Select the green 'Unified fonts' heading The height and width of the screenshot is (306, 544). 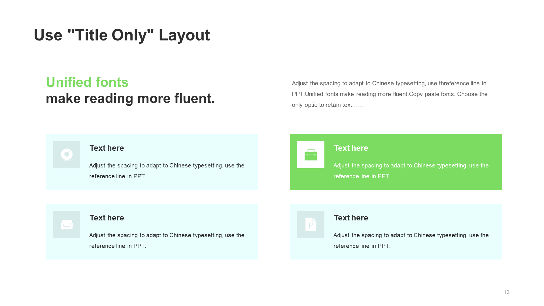click(87, 82)
